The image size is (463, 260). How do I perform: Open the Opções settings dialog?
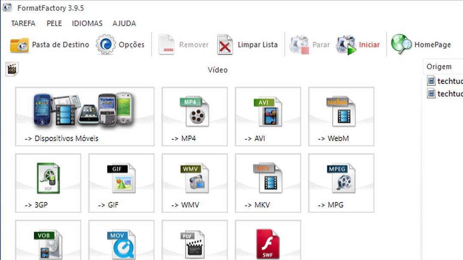pyautogui.click(x=121, y=44)
